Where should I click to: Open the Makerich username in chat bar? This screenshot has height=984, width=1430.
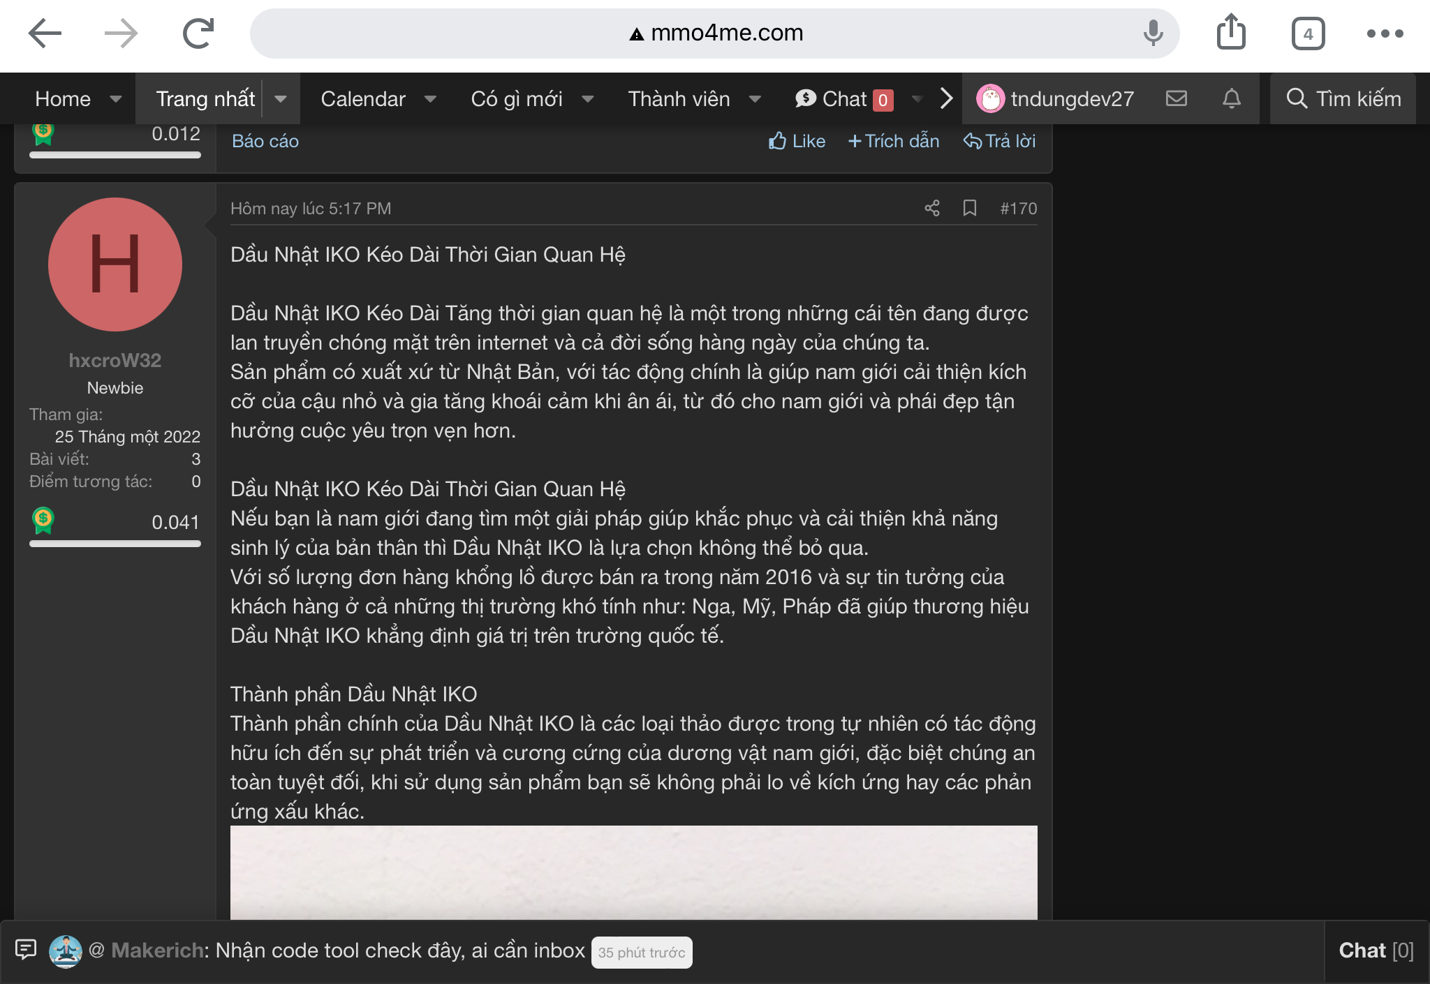click(158, 951)
